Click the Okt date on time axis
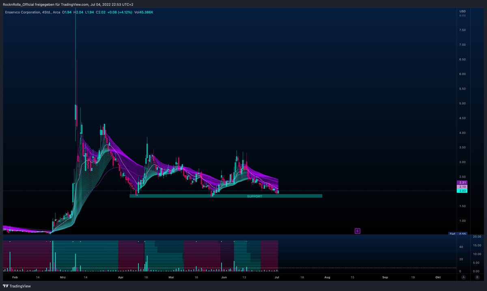Image resolution: width=487 pixels, height=291 pixels. pyautogui.click(x=438, y=277)
